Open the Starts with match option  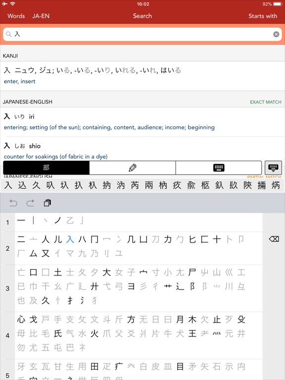click(x=263, y=16)
